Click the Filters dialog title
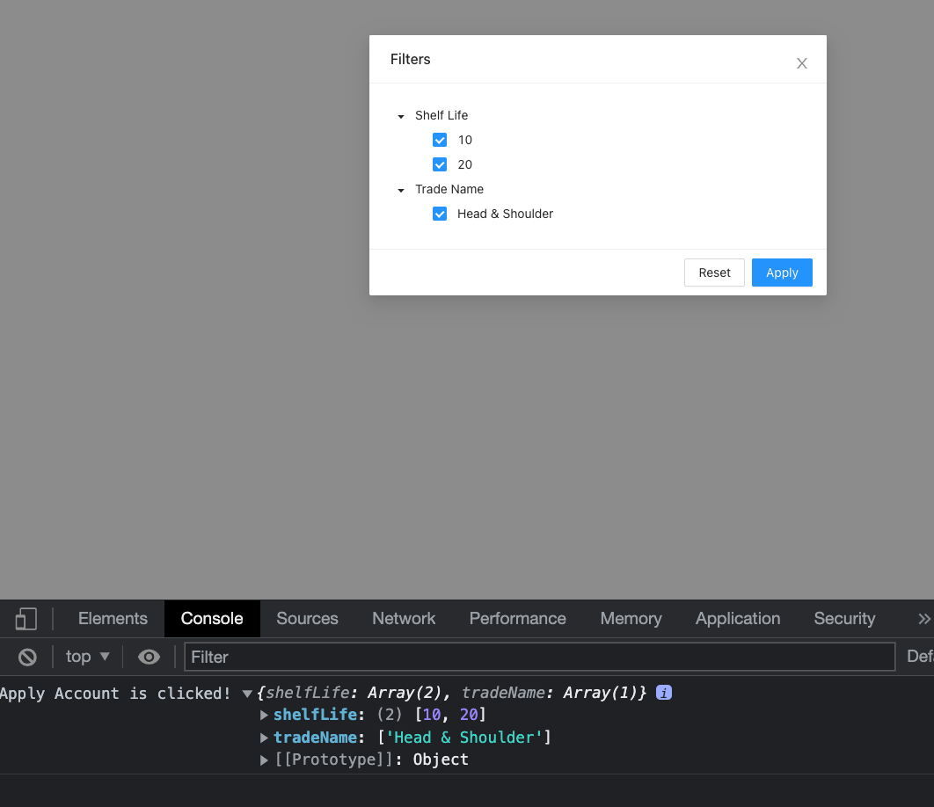 [411, 59]
